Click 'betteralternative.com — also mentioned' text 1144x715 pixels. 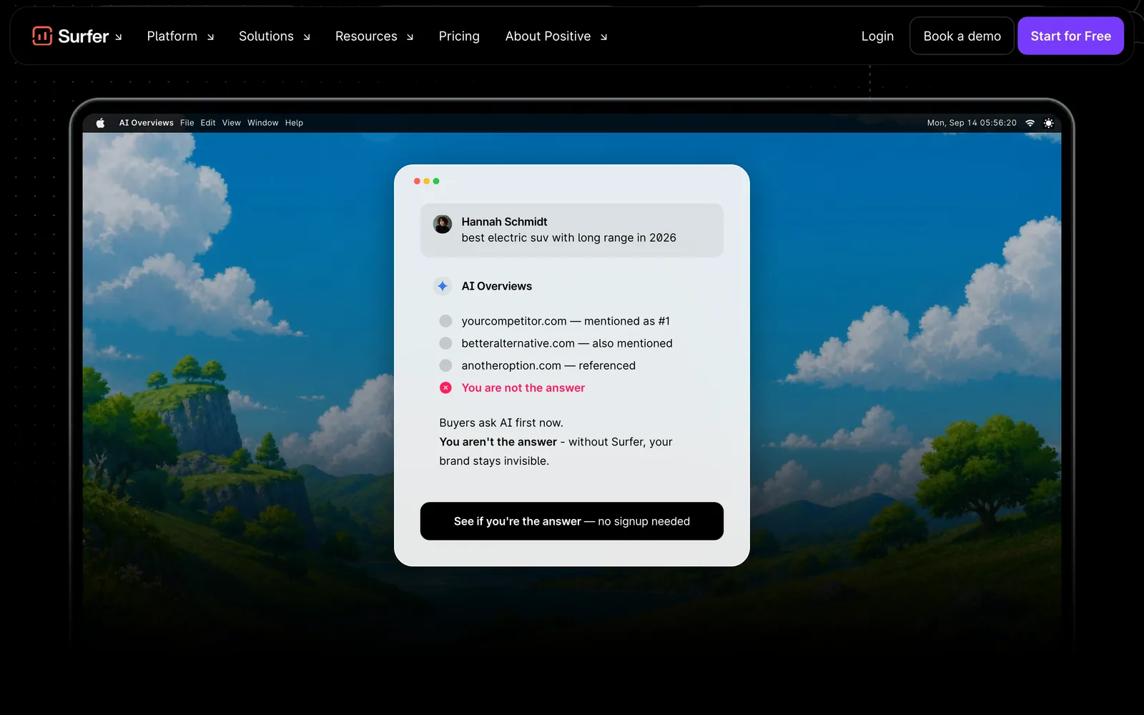(x=567, y=343)
